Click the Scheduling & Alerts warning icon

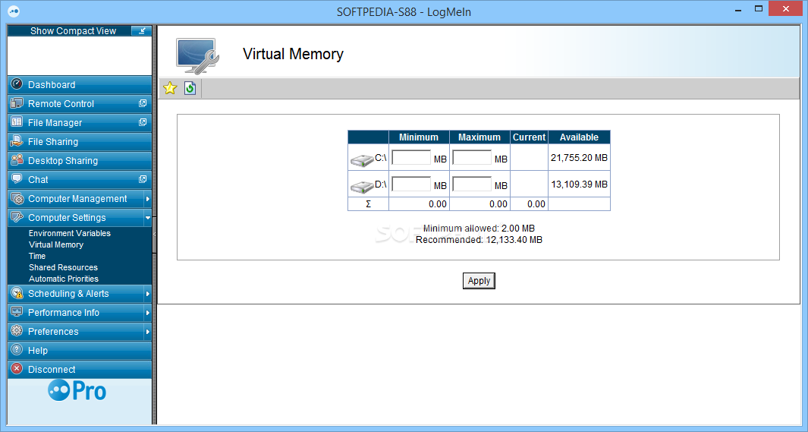17,293
